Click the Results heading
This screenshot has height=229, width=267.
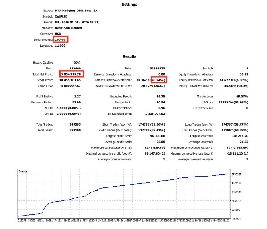pyautogui.click(x=130, y=56)
